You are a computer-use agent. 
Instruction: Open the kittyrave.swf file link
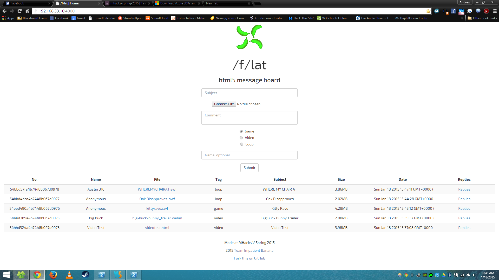(x=157, y=208)
